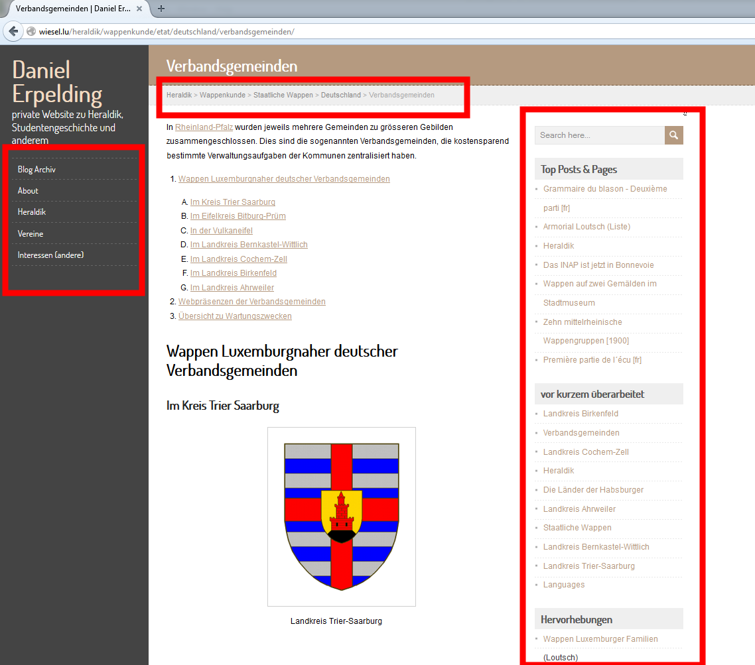Jump to Webpräsenzen der Verbandsgemeinden
The height and width of the screenshot is (665, 755).
pyautogui.click(x=251, y=302)
